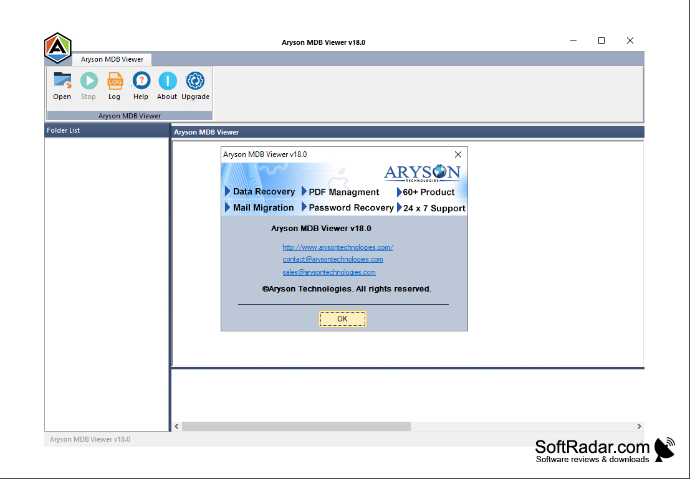Open an MDB file with Open icon
Screen dimensions: 690x479
[62, 81]
